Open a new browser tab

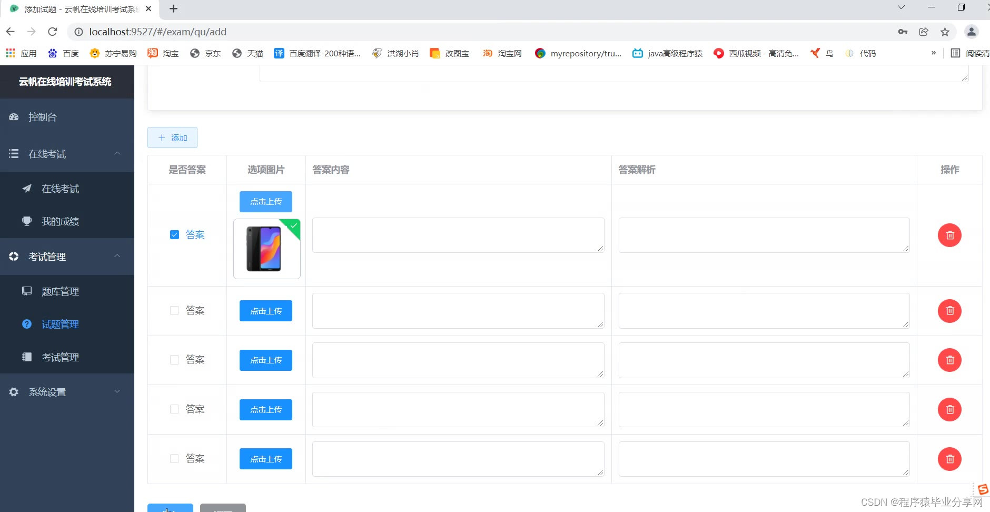pos(173,8)
